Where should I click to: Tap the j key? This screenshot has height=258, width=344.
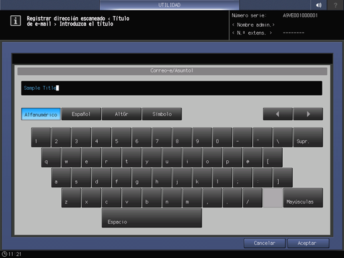(182, 178)
